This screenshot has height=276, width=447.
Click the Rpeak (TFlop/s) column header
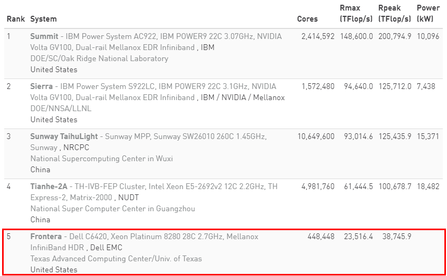[x=394, y=14]
